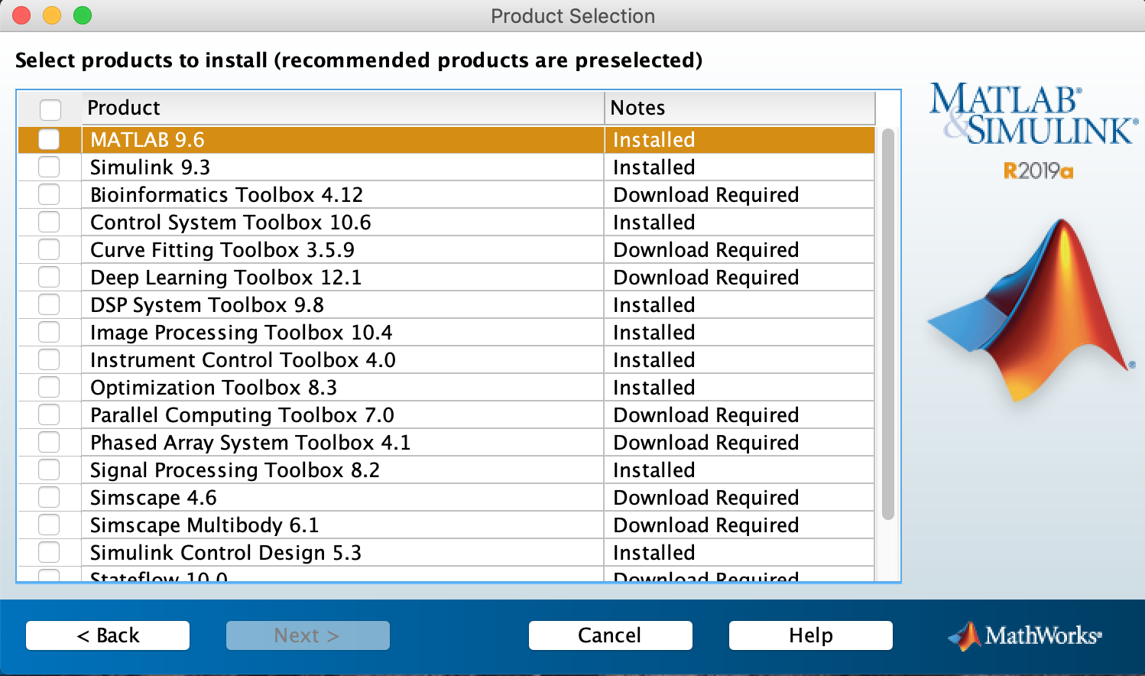Click the Notes column header
The height and width of the screenshot is (676, 1145).
click(x=740, y=108)
